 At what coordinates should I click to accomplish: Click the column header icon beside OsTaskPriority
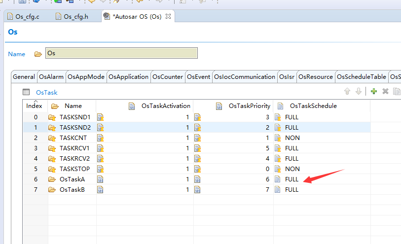[x=219, y=106]
